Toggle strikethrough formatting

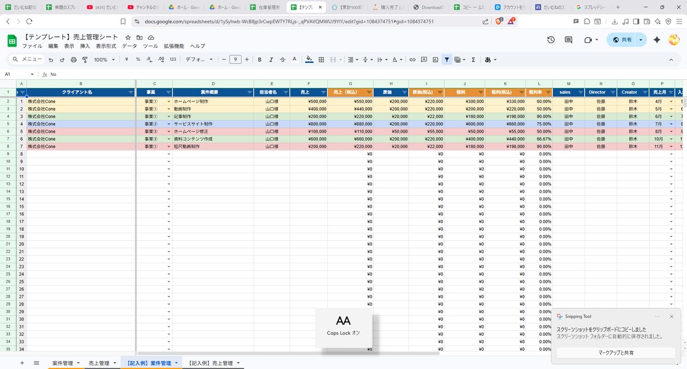[x=283, y=60]
